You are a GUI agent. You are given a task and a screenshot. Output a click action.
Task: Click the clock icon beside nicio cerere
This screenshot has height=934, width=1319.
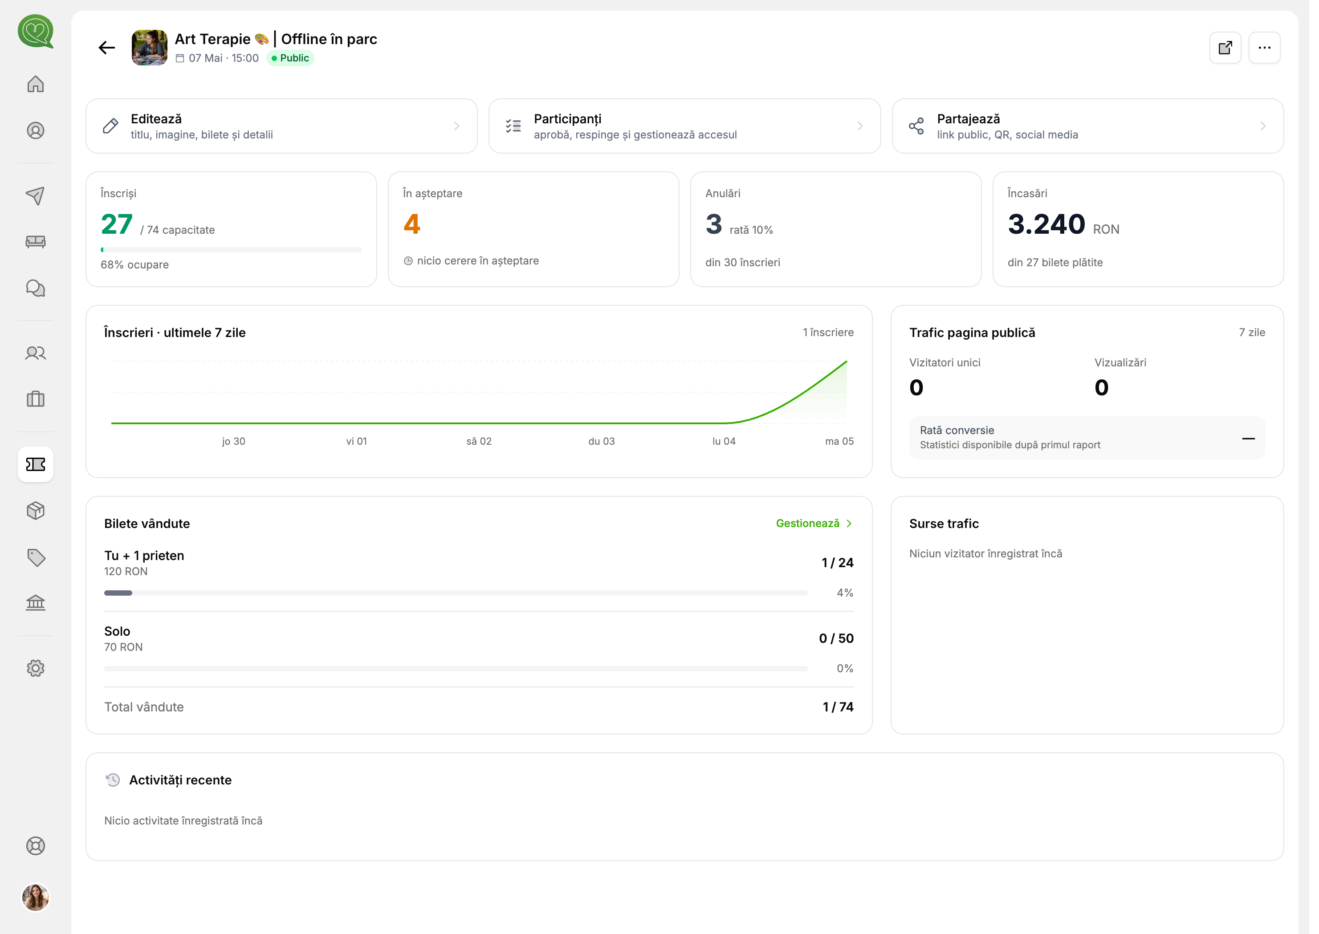click(x=408, y=261)
